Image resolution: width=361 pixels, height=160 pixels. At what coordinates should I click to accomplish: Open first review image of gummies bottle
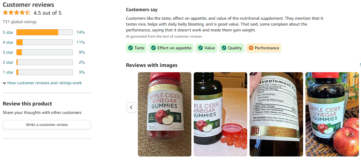(x=165, y=114)
